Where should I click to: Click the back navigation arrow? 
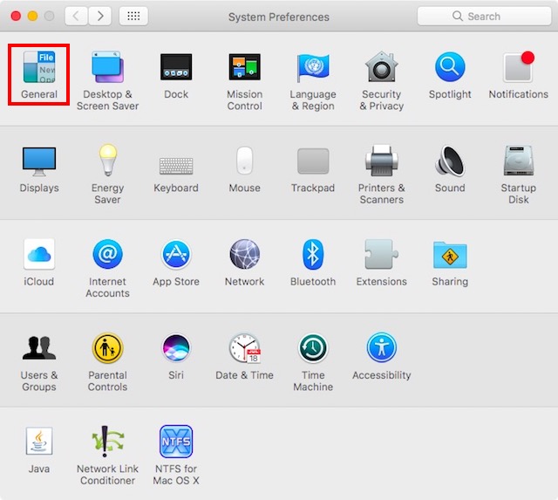(76, 16)
